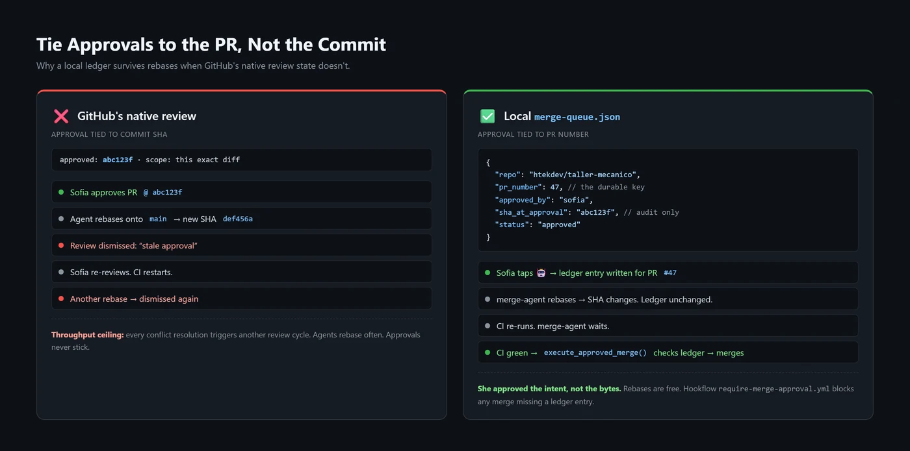Viewport: 910px width, 451px height.
Task: Click the red X icon beside GitHub's native review
Action: pyautogui.click(x=61, y=116)
